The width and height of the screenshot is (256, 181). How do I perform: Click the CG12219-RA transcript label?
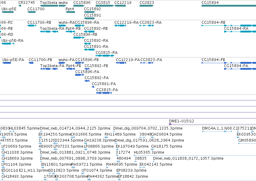click(127, 22)
